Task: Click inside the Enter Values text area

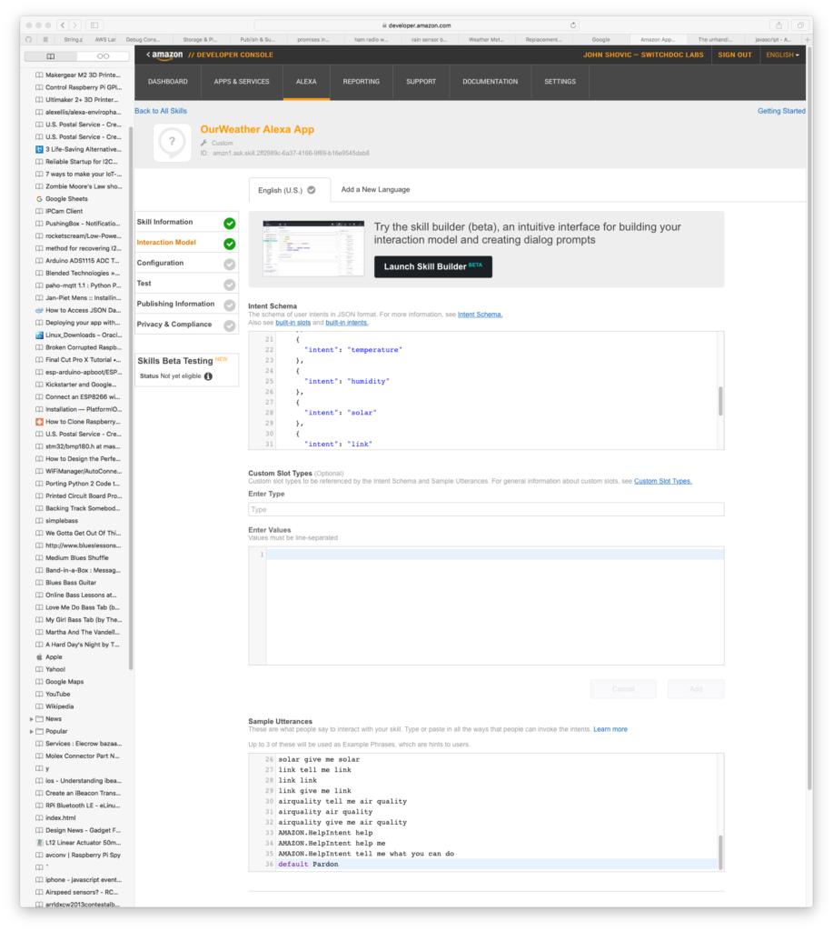Action: [486, 606]
